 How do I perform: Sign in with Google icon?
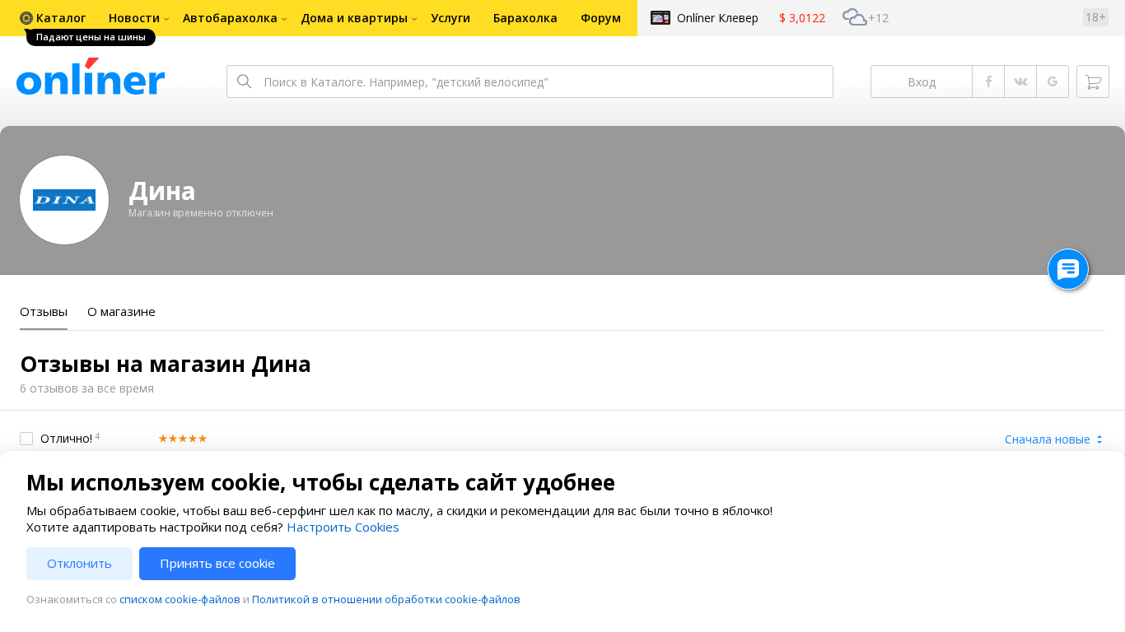pos(1053,81)
